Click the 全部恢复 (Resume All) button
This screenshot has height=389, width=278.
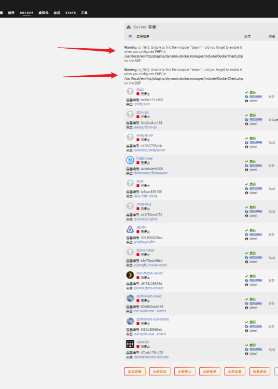[235, 371]
